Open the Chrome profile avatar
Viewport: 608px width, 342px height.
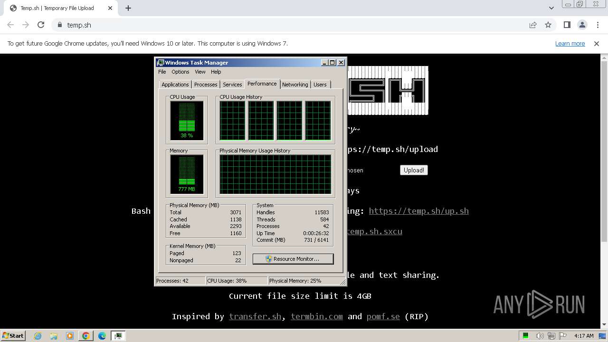(582, 25)
